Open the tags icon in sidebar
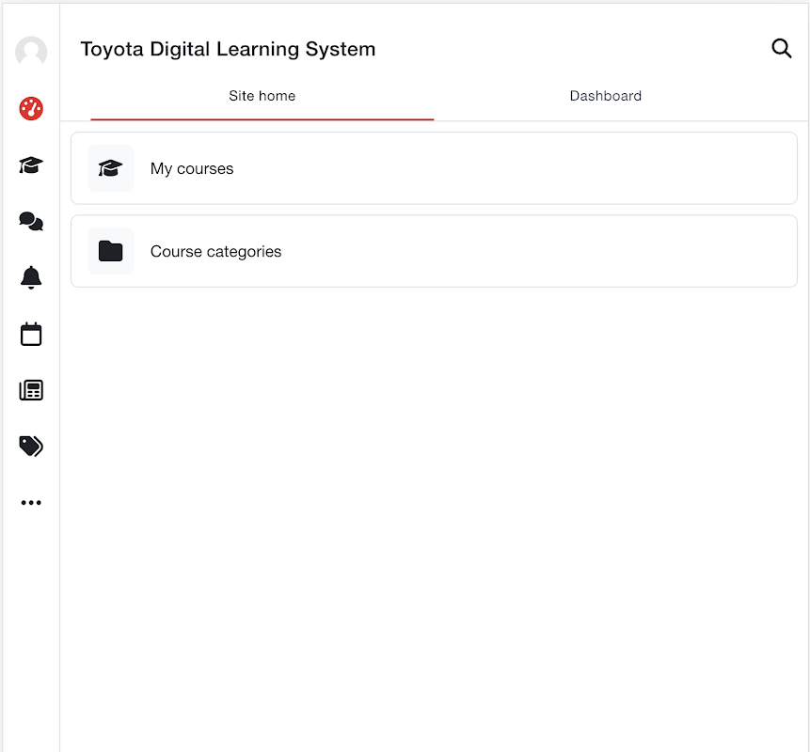 pos(31,446)
